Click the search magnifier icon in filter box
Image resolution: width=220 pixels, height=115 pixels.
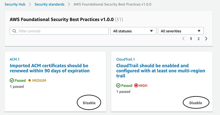click(x=14, y=31)
